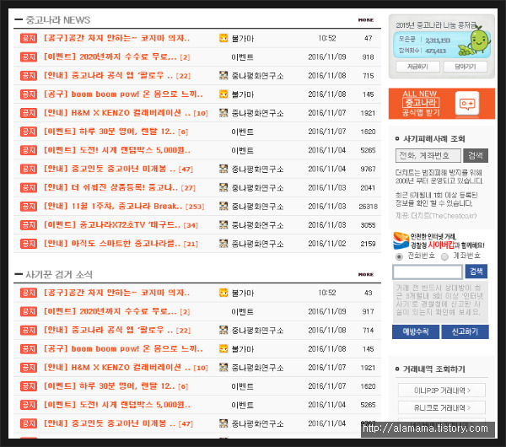Click 불가마 author icon in boom boom NEWS row
The image size is (506, 447).
223,94
